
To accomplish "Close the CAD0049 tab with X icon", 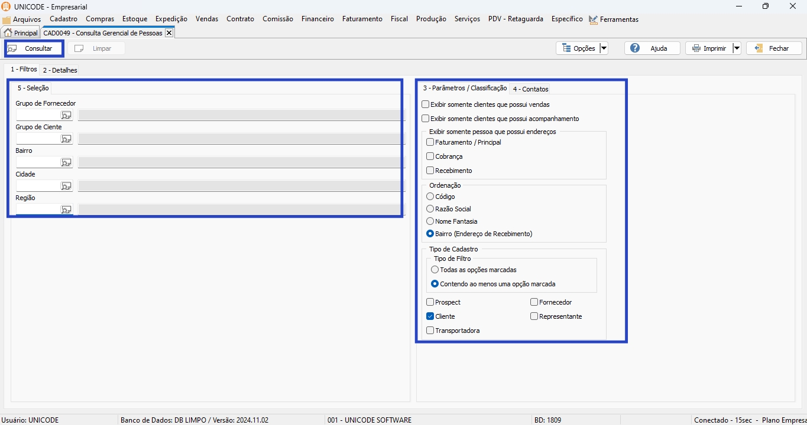I will pos(168,33).
